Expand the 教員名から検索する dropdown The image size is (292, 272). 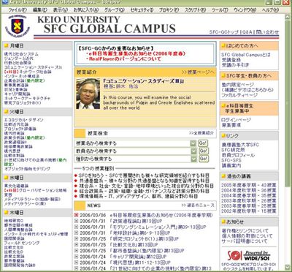pyautogui.click(x=193, y=151)
